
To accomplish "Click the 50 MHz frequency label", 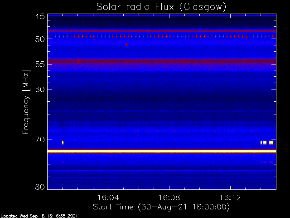I will (40, 40).
